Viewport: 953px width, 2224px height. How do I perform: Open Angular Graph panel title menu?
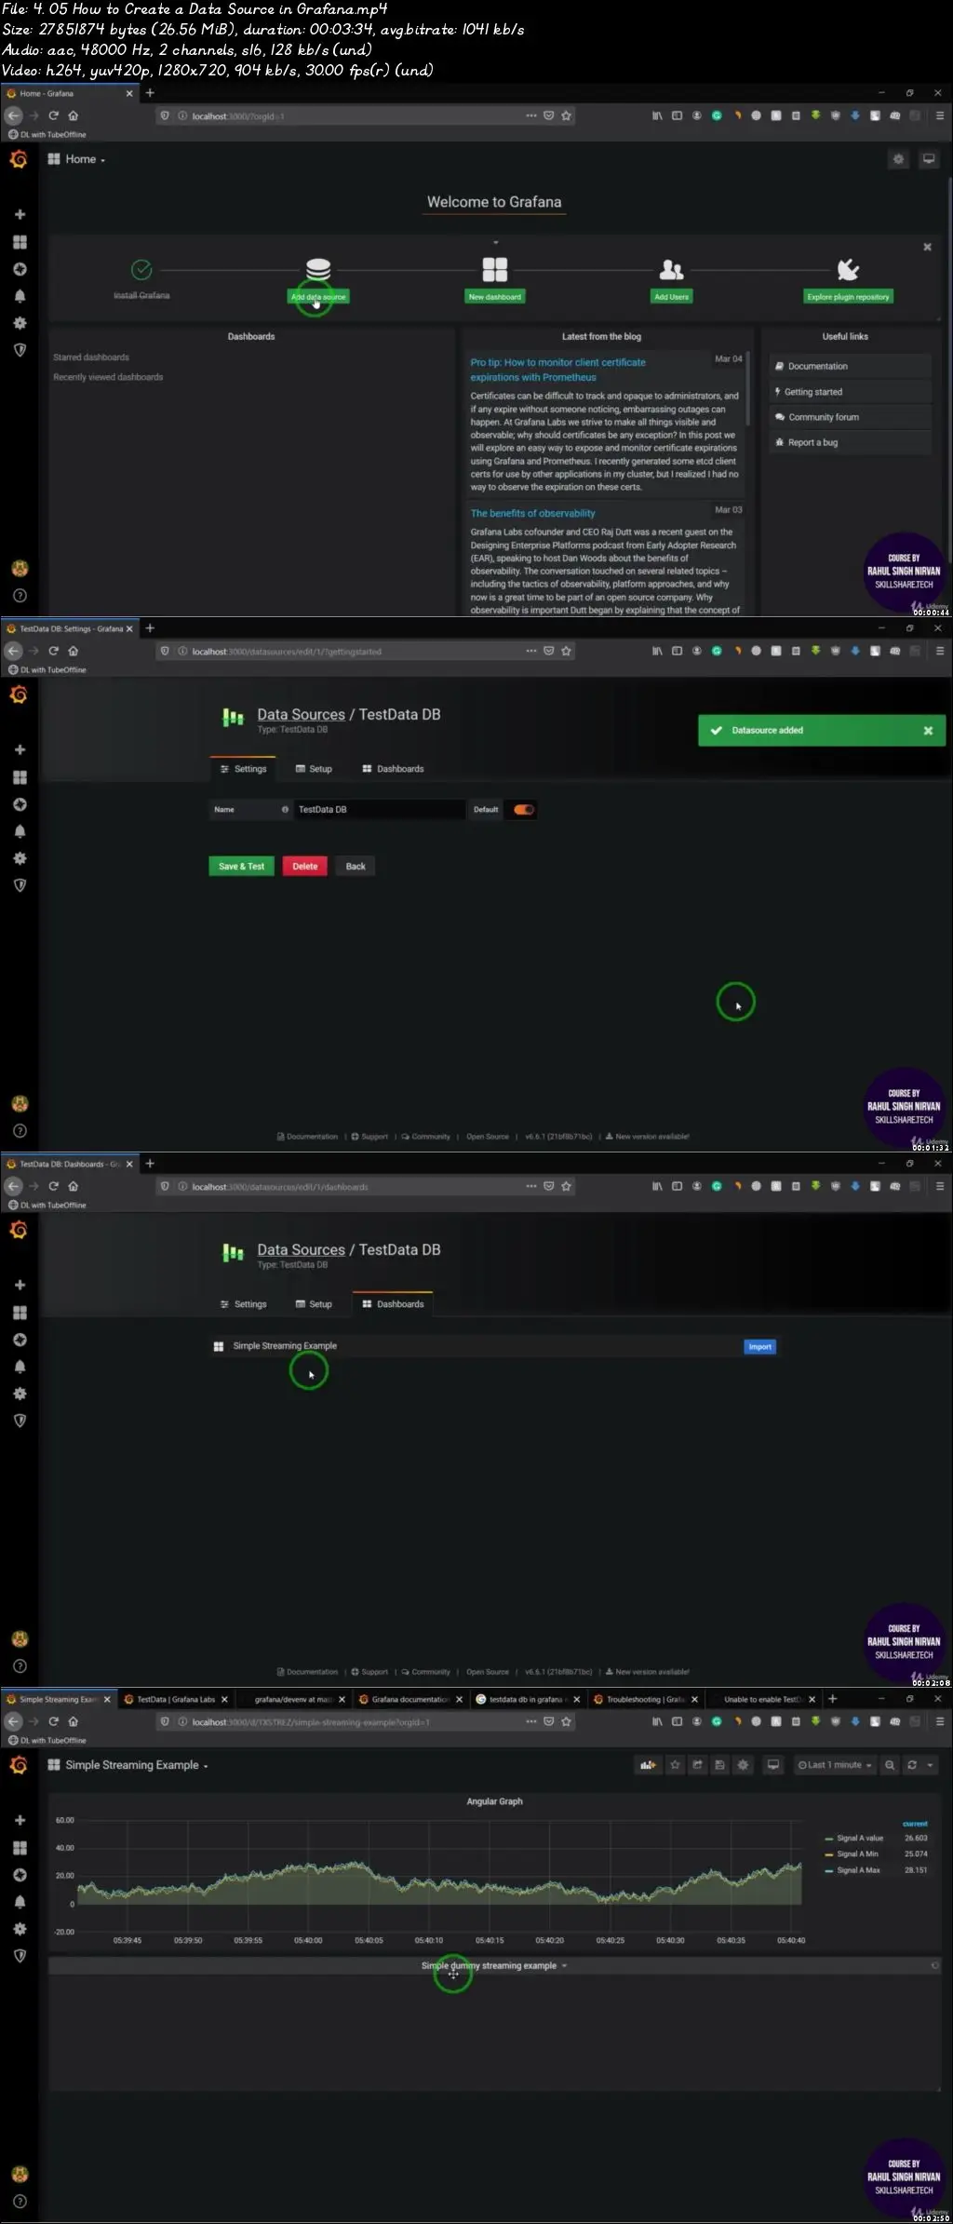click(x=494, y=1801)
